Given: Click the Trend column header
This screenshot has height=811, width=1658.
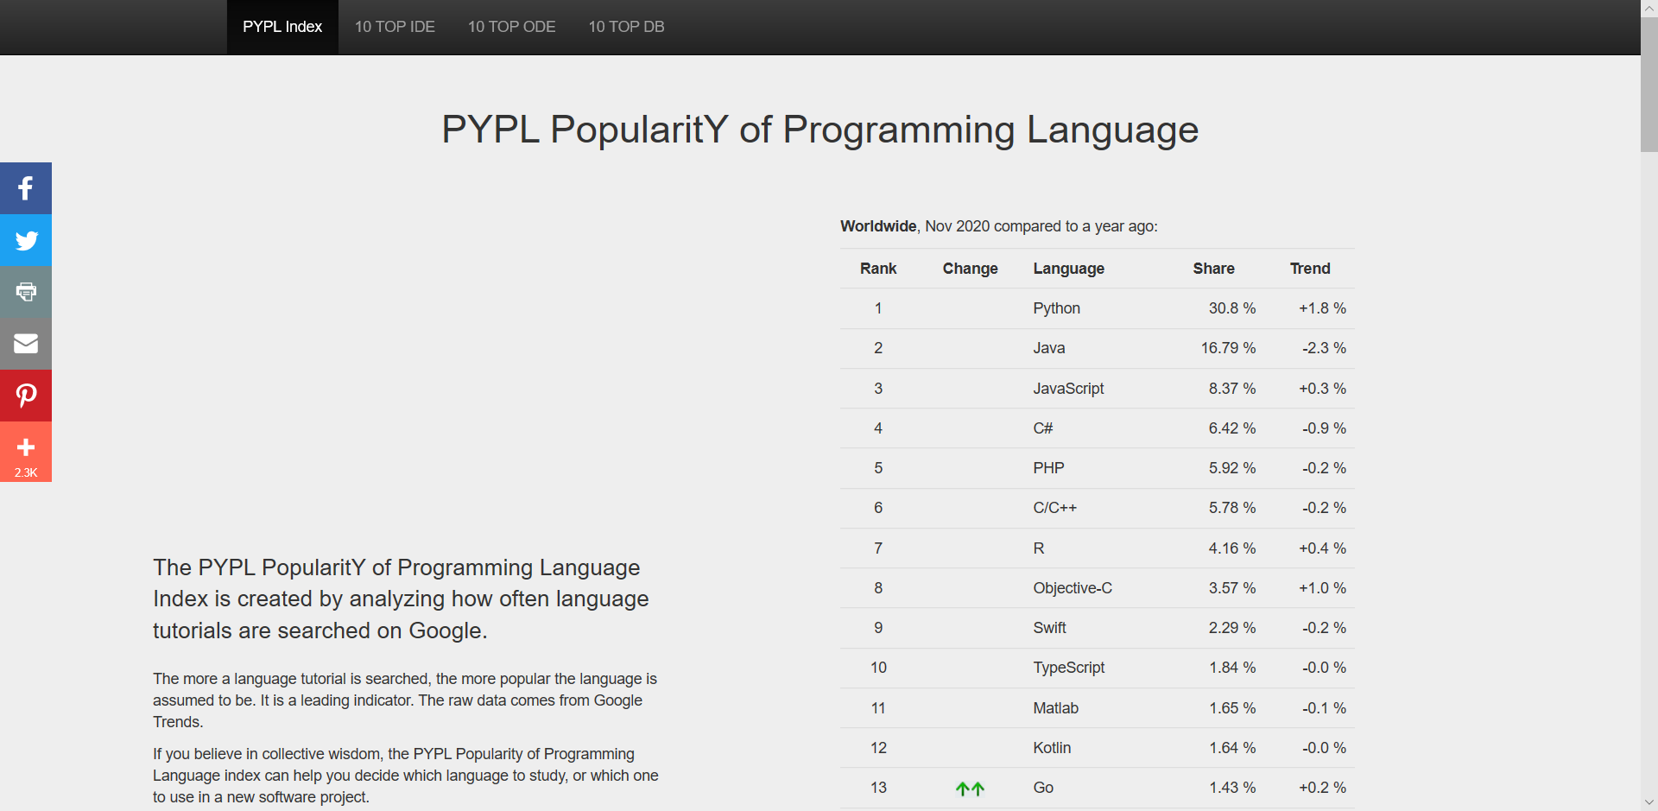Looking at the screenshot, I should 1310,269.
